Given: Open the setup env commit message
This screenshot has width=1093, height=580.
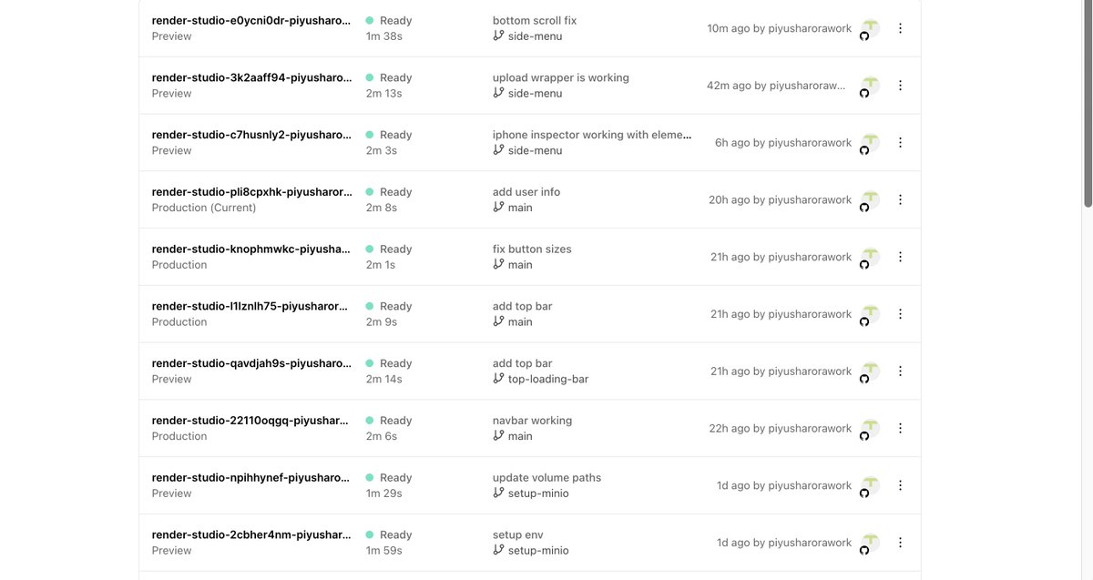Looking at the screenshot, I should coord(518,534).
